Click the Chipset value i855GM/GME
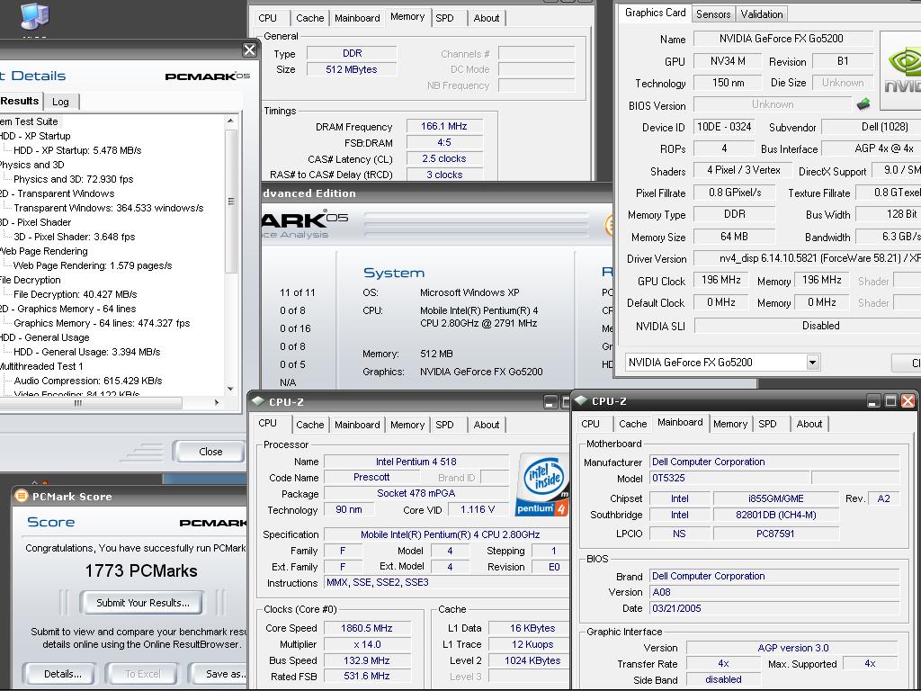Screen dimensions: 921x691 pos(776,498)
